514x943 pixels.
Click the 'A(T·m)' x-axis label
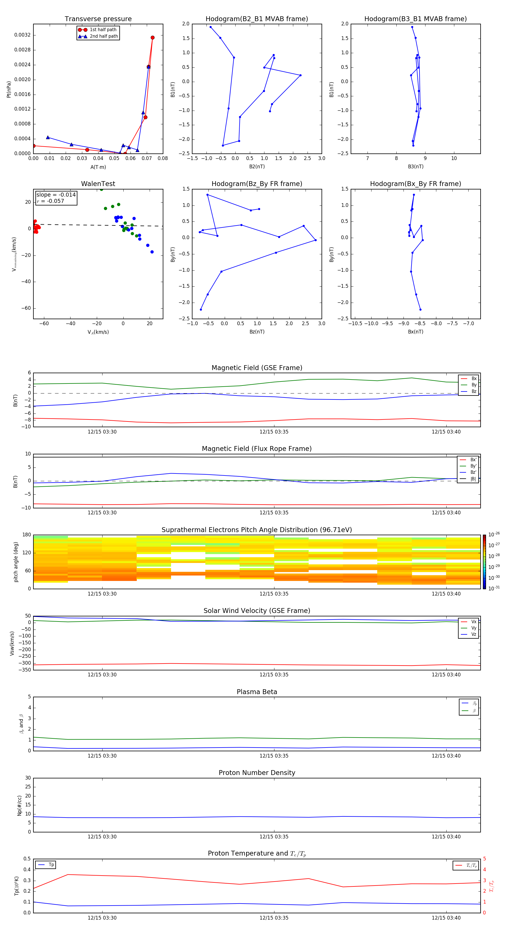[98, 167]
